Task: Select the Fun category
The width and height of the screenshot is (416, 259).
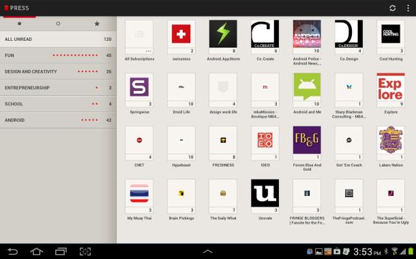Action: (58, 55)
